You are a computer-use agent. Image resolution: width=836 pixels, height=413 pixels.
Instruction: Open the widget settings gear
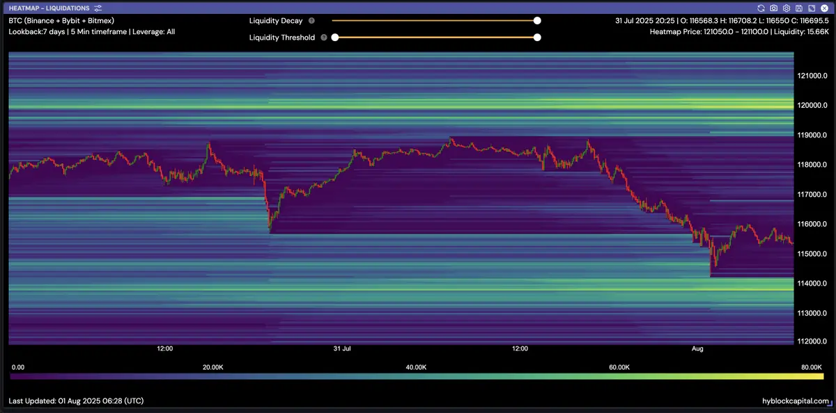[786, 8]
